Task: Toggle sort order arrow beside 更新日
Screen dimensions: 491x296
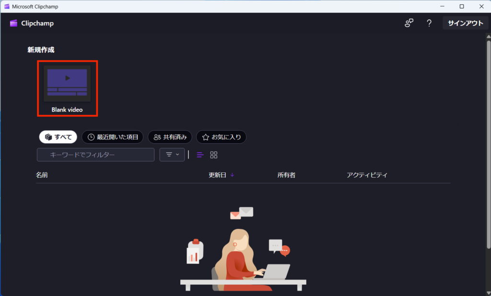Action: [x=233, y=175]
